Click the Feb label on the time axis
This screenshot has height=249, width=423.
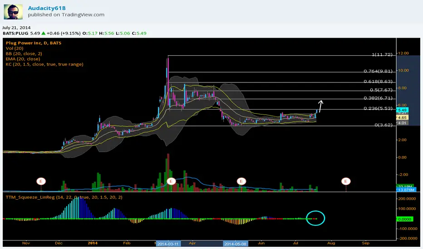click(127, 243)
